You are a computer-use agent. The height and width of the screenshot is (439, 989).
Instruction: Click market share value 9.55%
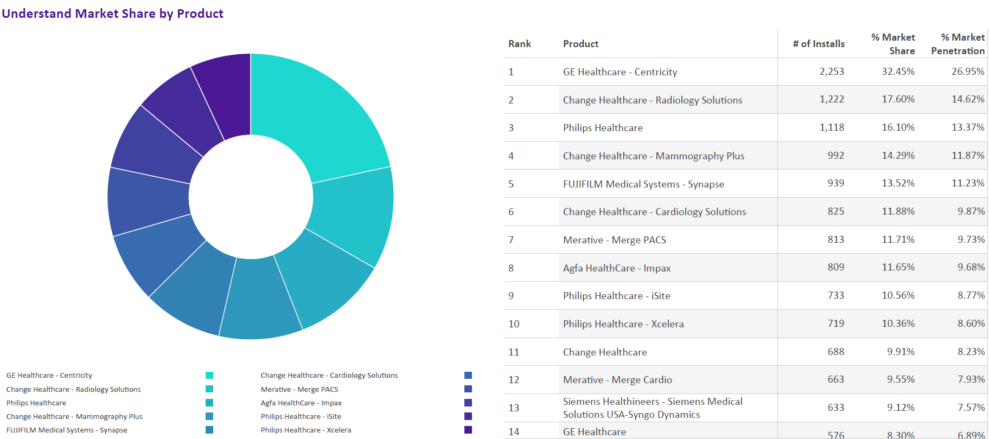901,379
